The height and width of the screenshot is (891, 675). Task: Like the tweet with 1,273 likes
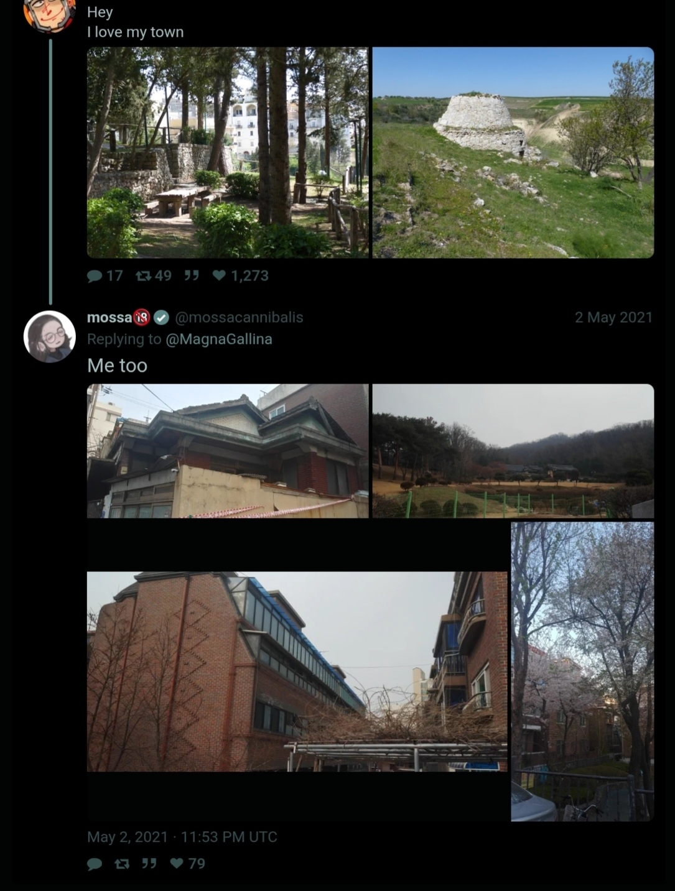point(219,275)
